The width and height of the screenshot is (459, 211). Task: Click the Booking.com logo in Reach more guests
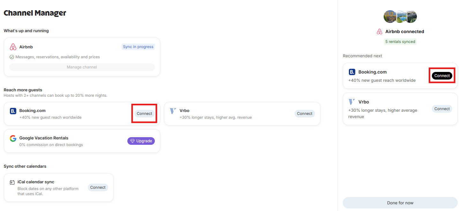click(x=13, y=111)
